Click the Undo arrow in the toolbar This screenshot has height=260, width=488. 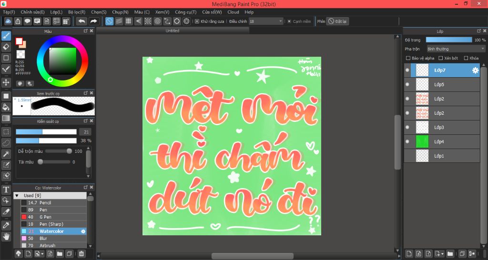[x=81, y=21]
